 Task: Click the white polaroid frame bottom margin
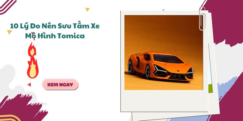164,101
